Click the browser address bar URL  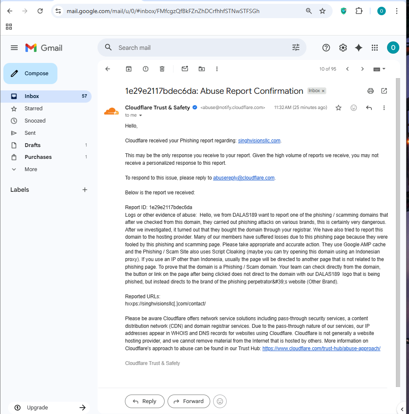tap(163, 11)
